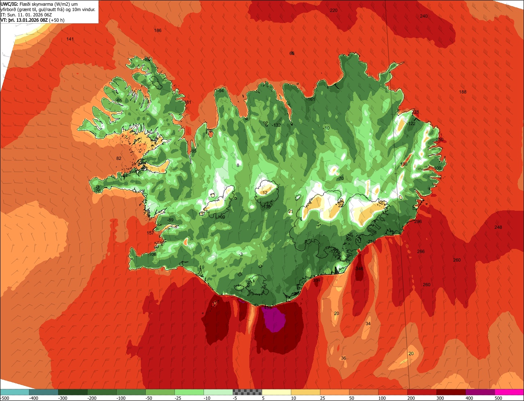Click the map value '36'
The image size is (524, 401).
343,358
